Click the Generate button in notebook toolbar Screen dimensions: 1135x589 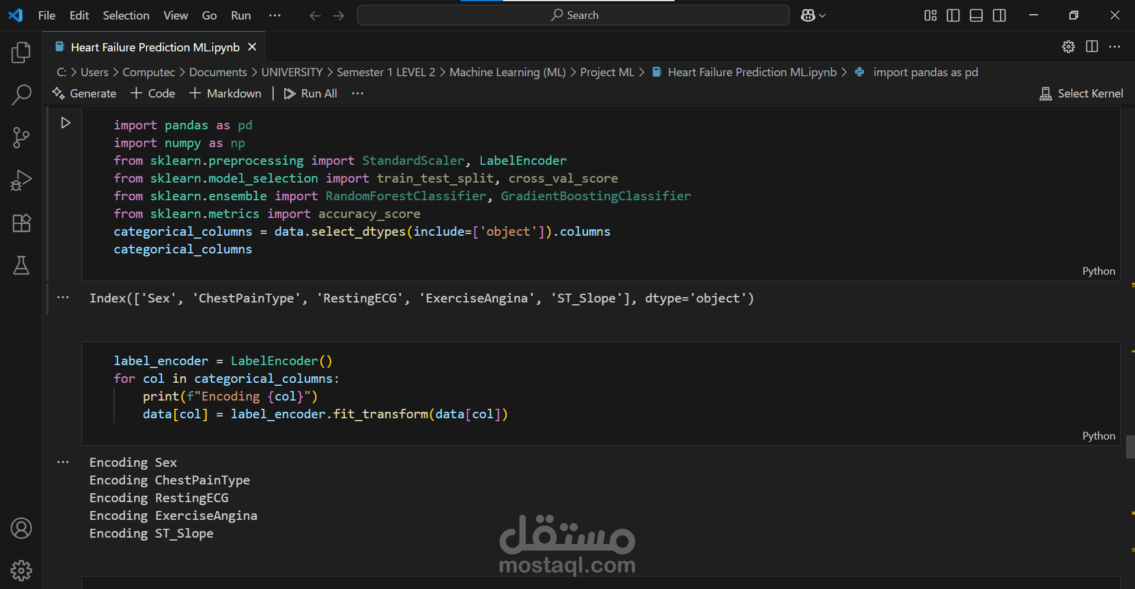84,93
